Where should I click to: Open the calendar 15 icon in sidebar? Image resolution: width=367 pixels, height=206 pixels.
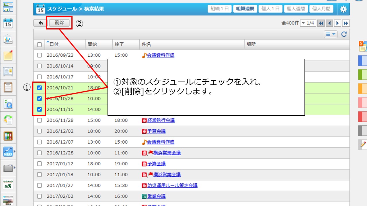tap(8, 23)
